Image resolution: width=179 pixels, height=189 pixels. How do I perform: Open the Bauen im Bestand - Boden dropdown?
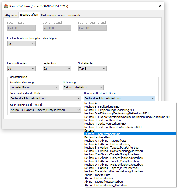coord(45,98)
